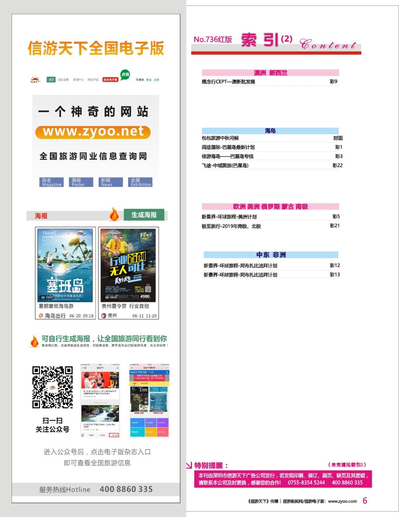Click the 新景界-环球旅程-美洲计划 entry

229,217
